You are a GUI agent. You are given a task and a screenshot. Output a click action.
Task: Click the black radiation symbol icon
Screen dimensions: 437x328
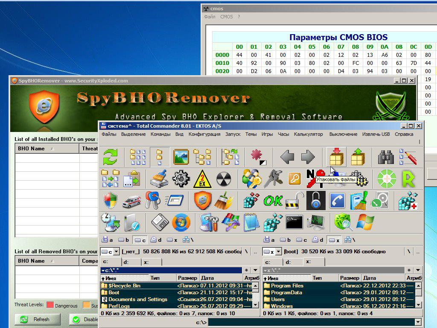(x=224, y=179)
